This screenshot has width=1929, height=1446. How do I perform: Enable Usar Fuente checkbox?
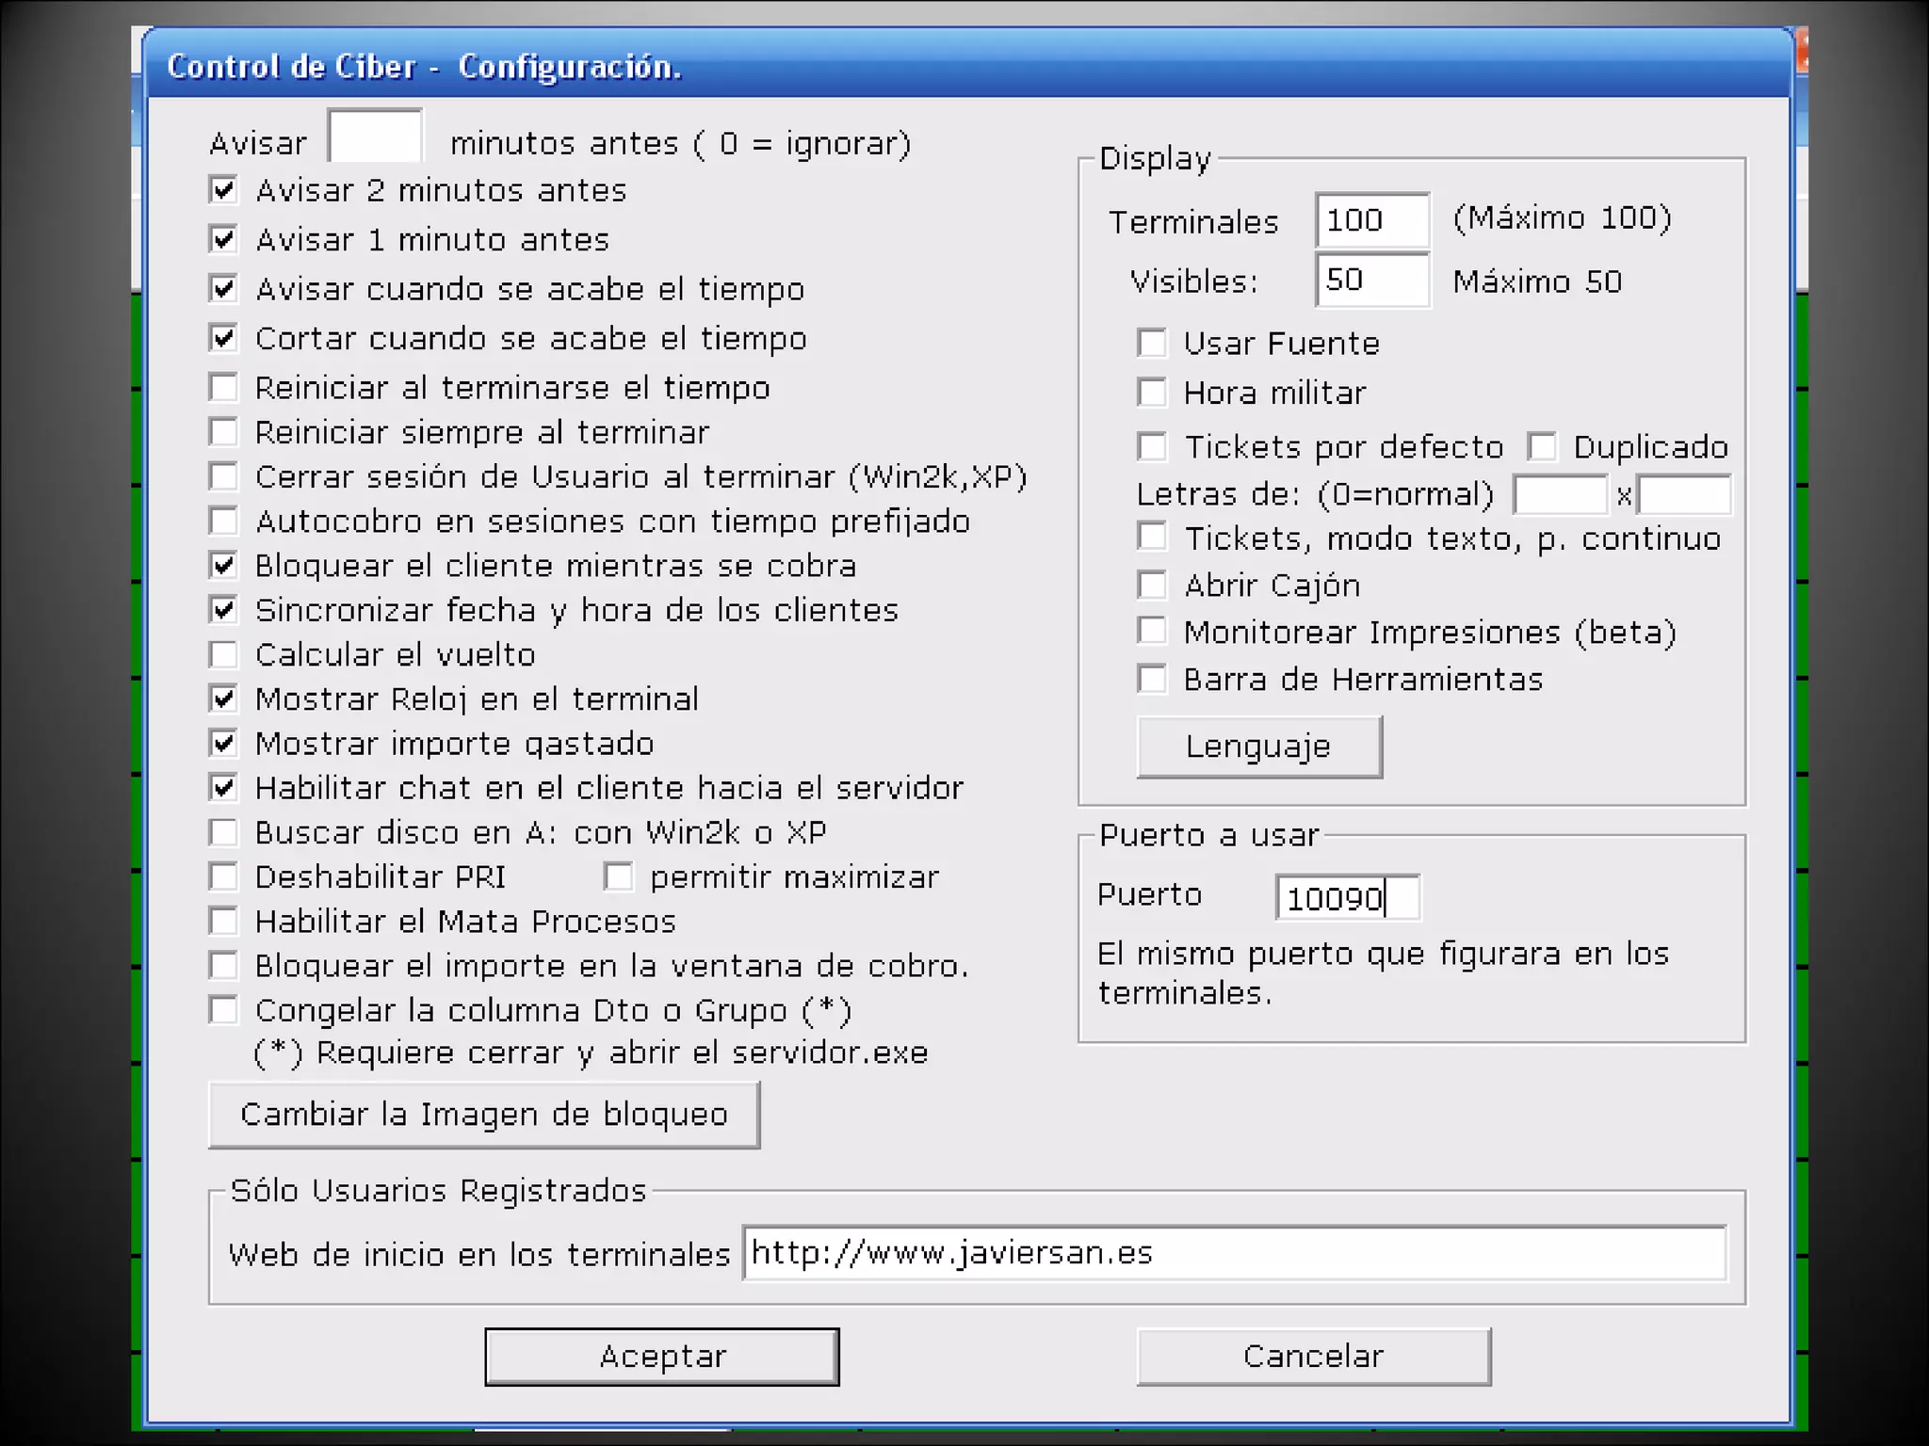[x=1152, y=343]
